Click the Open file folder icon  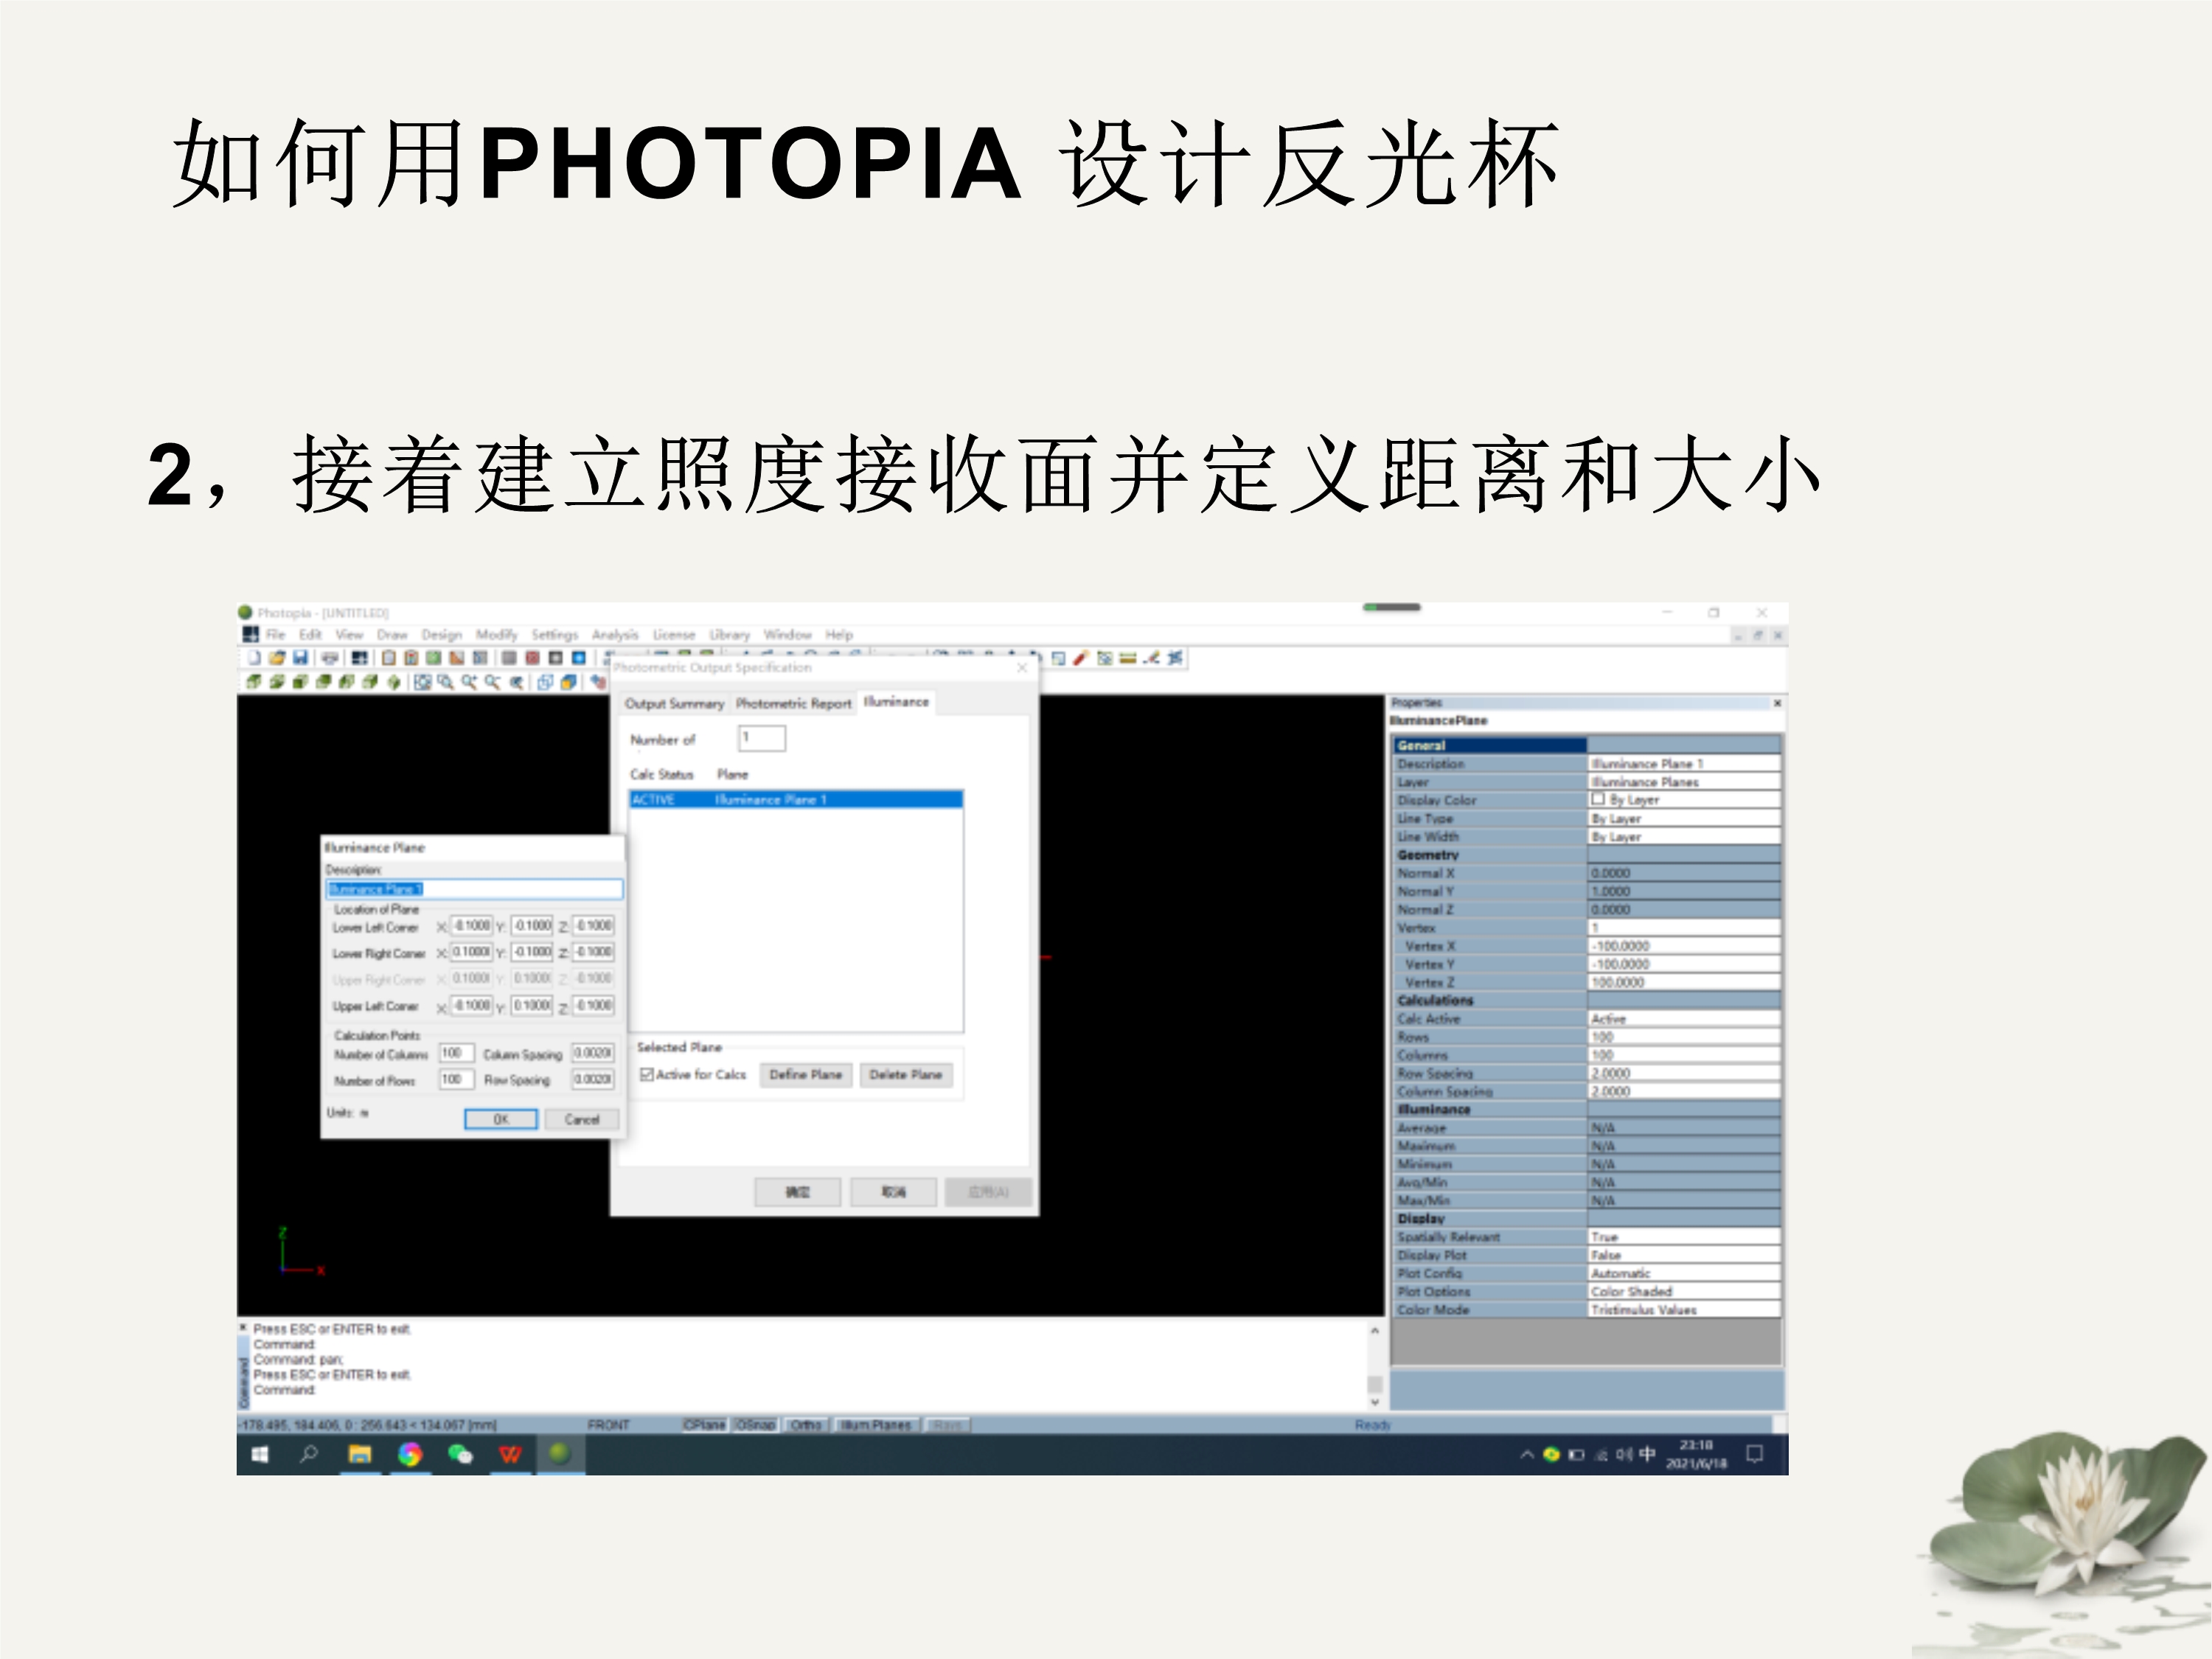point(277,658)
